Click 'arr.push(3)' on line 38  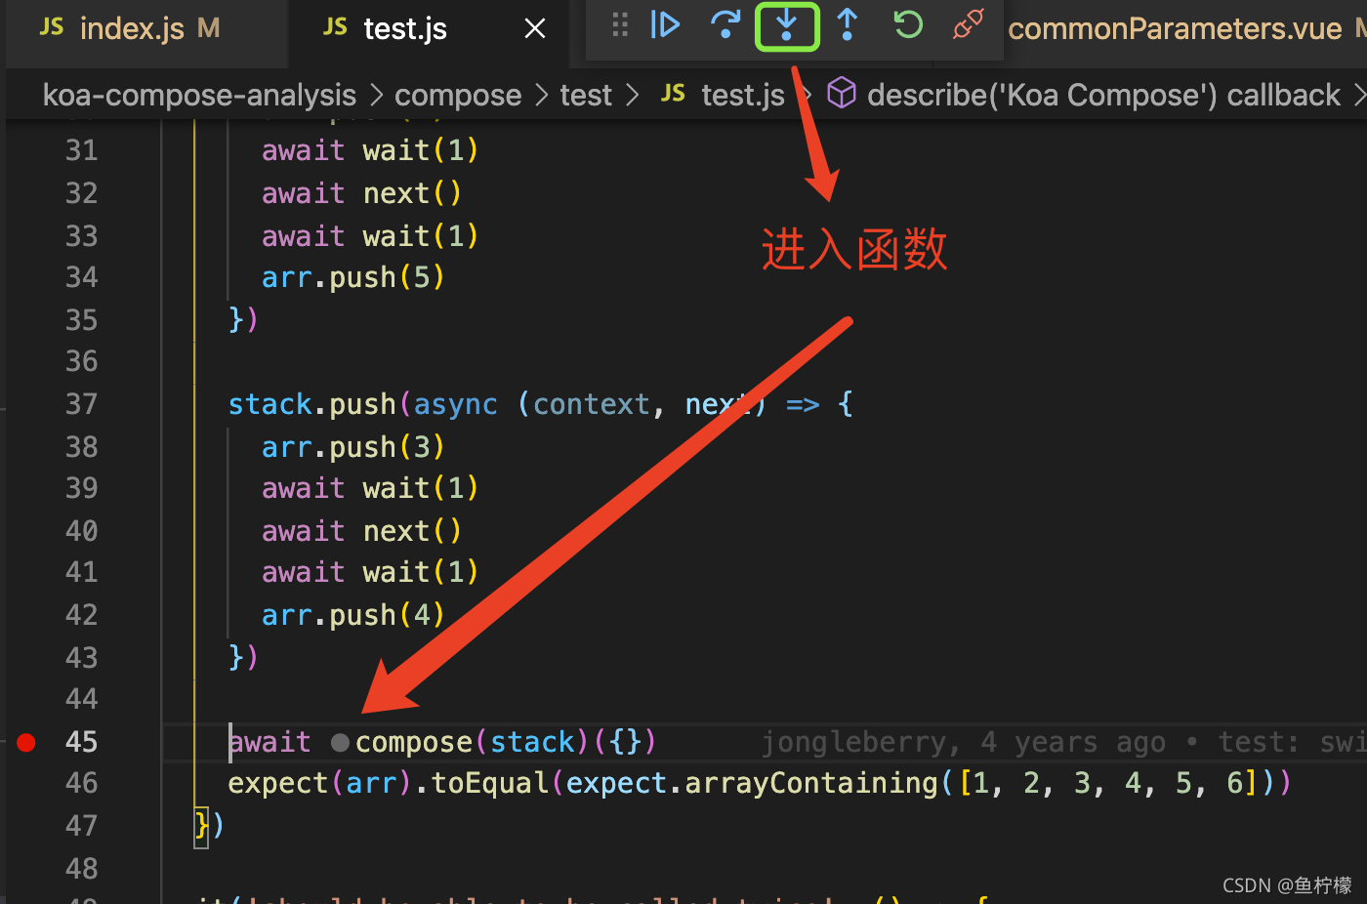[353, 447]
